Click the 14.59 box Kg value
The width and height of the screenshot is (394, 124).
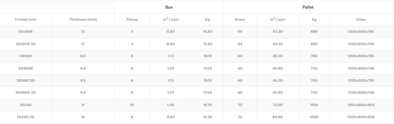coord(207,117)
